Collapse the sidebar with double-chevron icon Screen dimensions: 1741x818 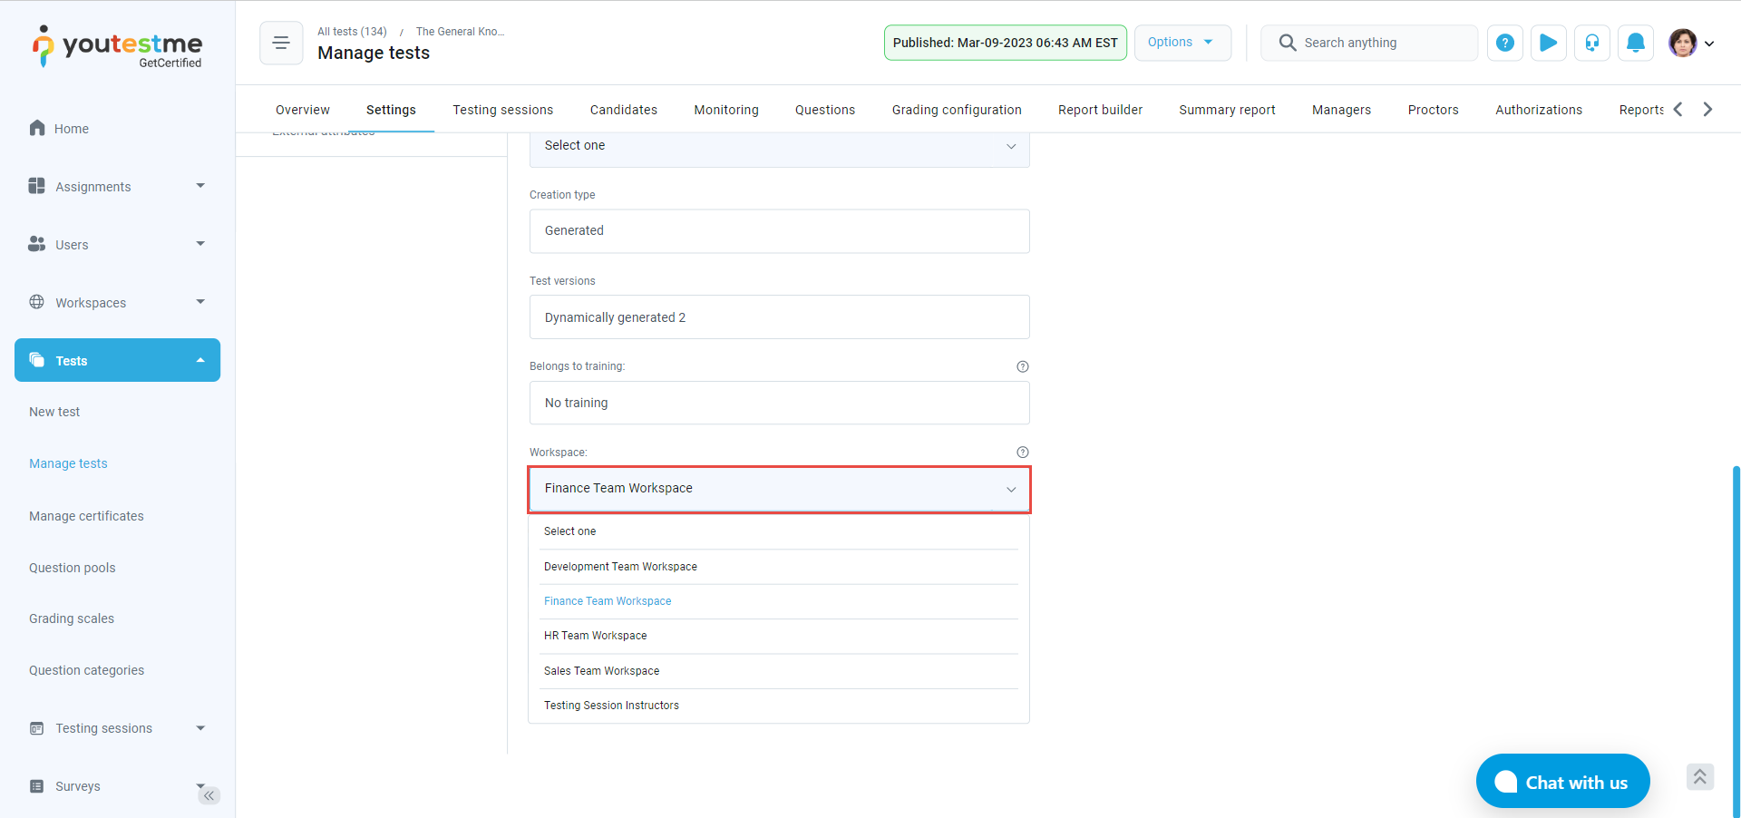[x=209, y=795]
